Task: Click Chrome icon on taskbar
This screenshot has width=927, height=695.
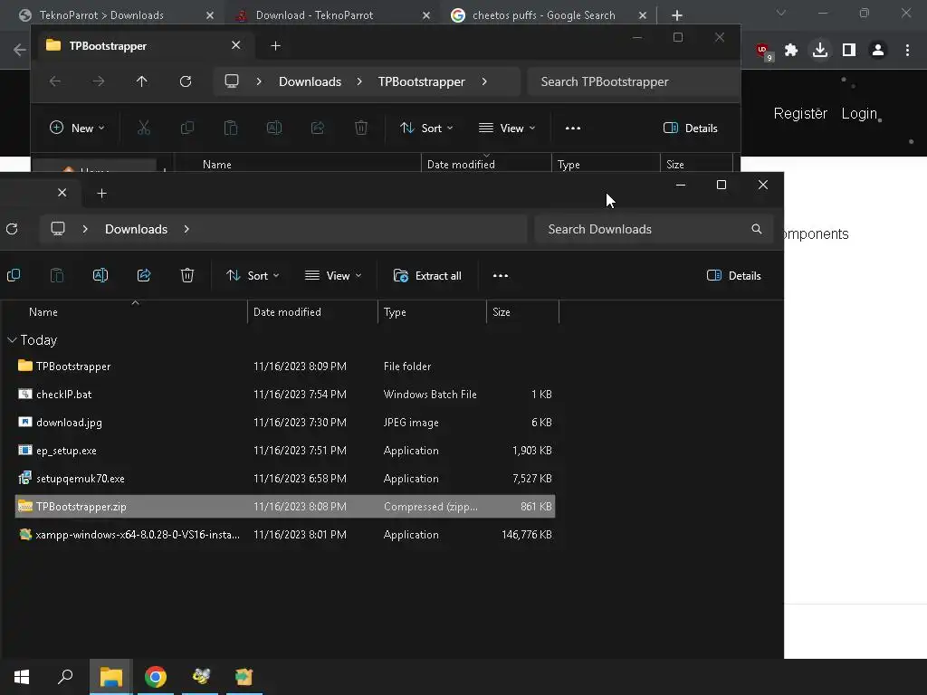Action: [x=156, y=677]
